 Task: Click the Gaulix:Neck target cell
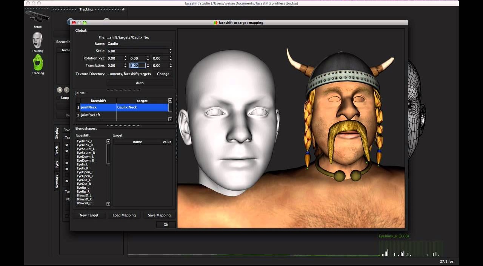click(x=142, y=107)
